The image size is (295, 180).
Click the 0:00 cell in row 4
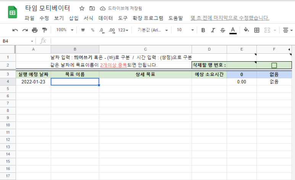pos(242,82)
